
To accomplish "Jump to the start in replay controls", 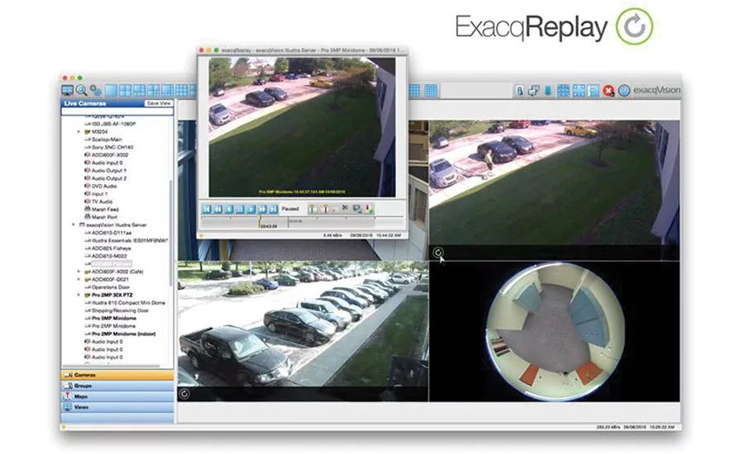I will click(x=207, y=210).
